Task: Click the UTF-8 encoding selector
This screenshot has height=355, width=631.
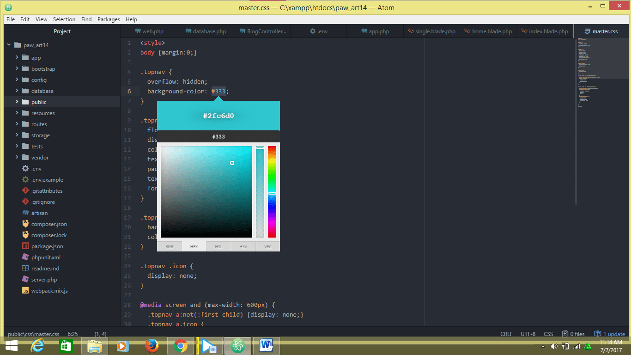Action: point(528,333)
